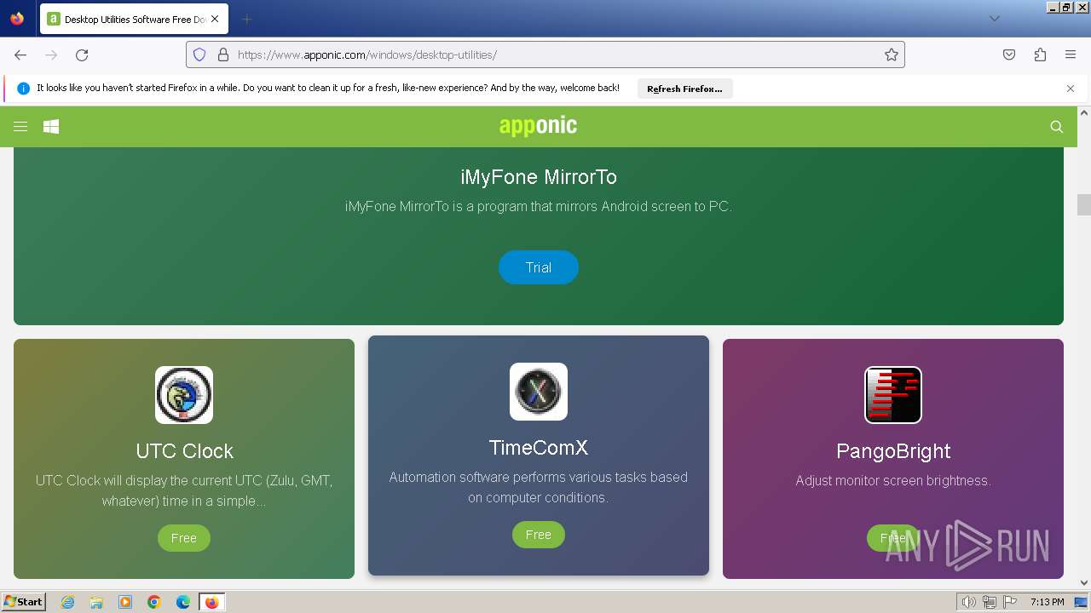This screenshot has height=613, width=1091.
Task: Open the UTC Clock title link
Action: click(x=184, y=451)
